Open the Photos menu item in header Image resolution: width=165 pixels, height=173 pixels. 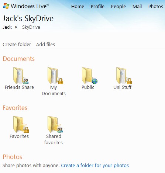(x=155, y=6)
